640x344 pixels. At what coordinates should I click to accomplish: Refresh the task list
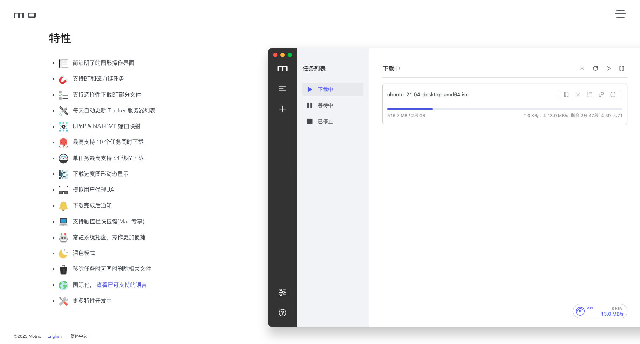point(595,68)
